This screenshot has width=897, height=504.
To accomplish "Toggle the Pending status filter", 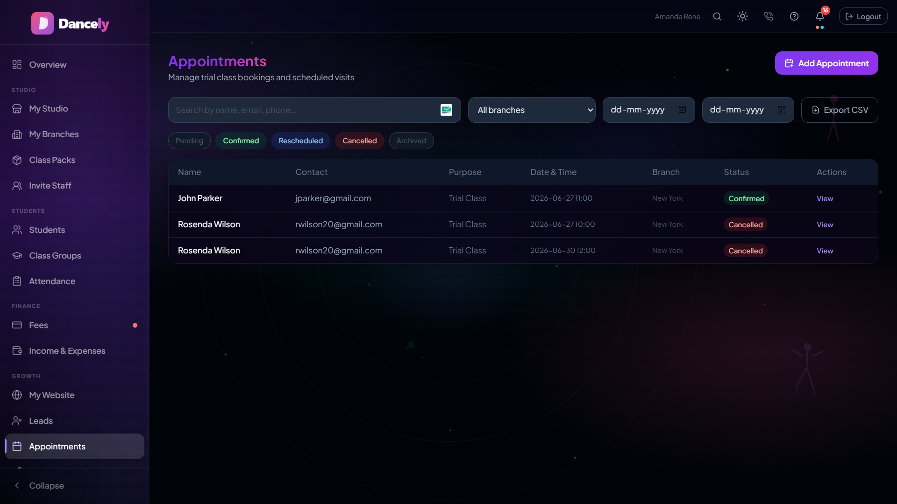I will coord(189,140).
